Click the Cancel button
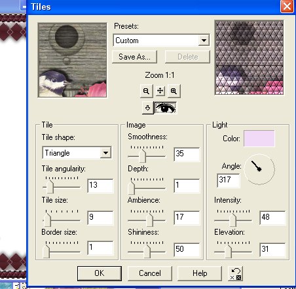The image size is (296, 289). pos(150,273)
